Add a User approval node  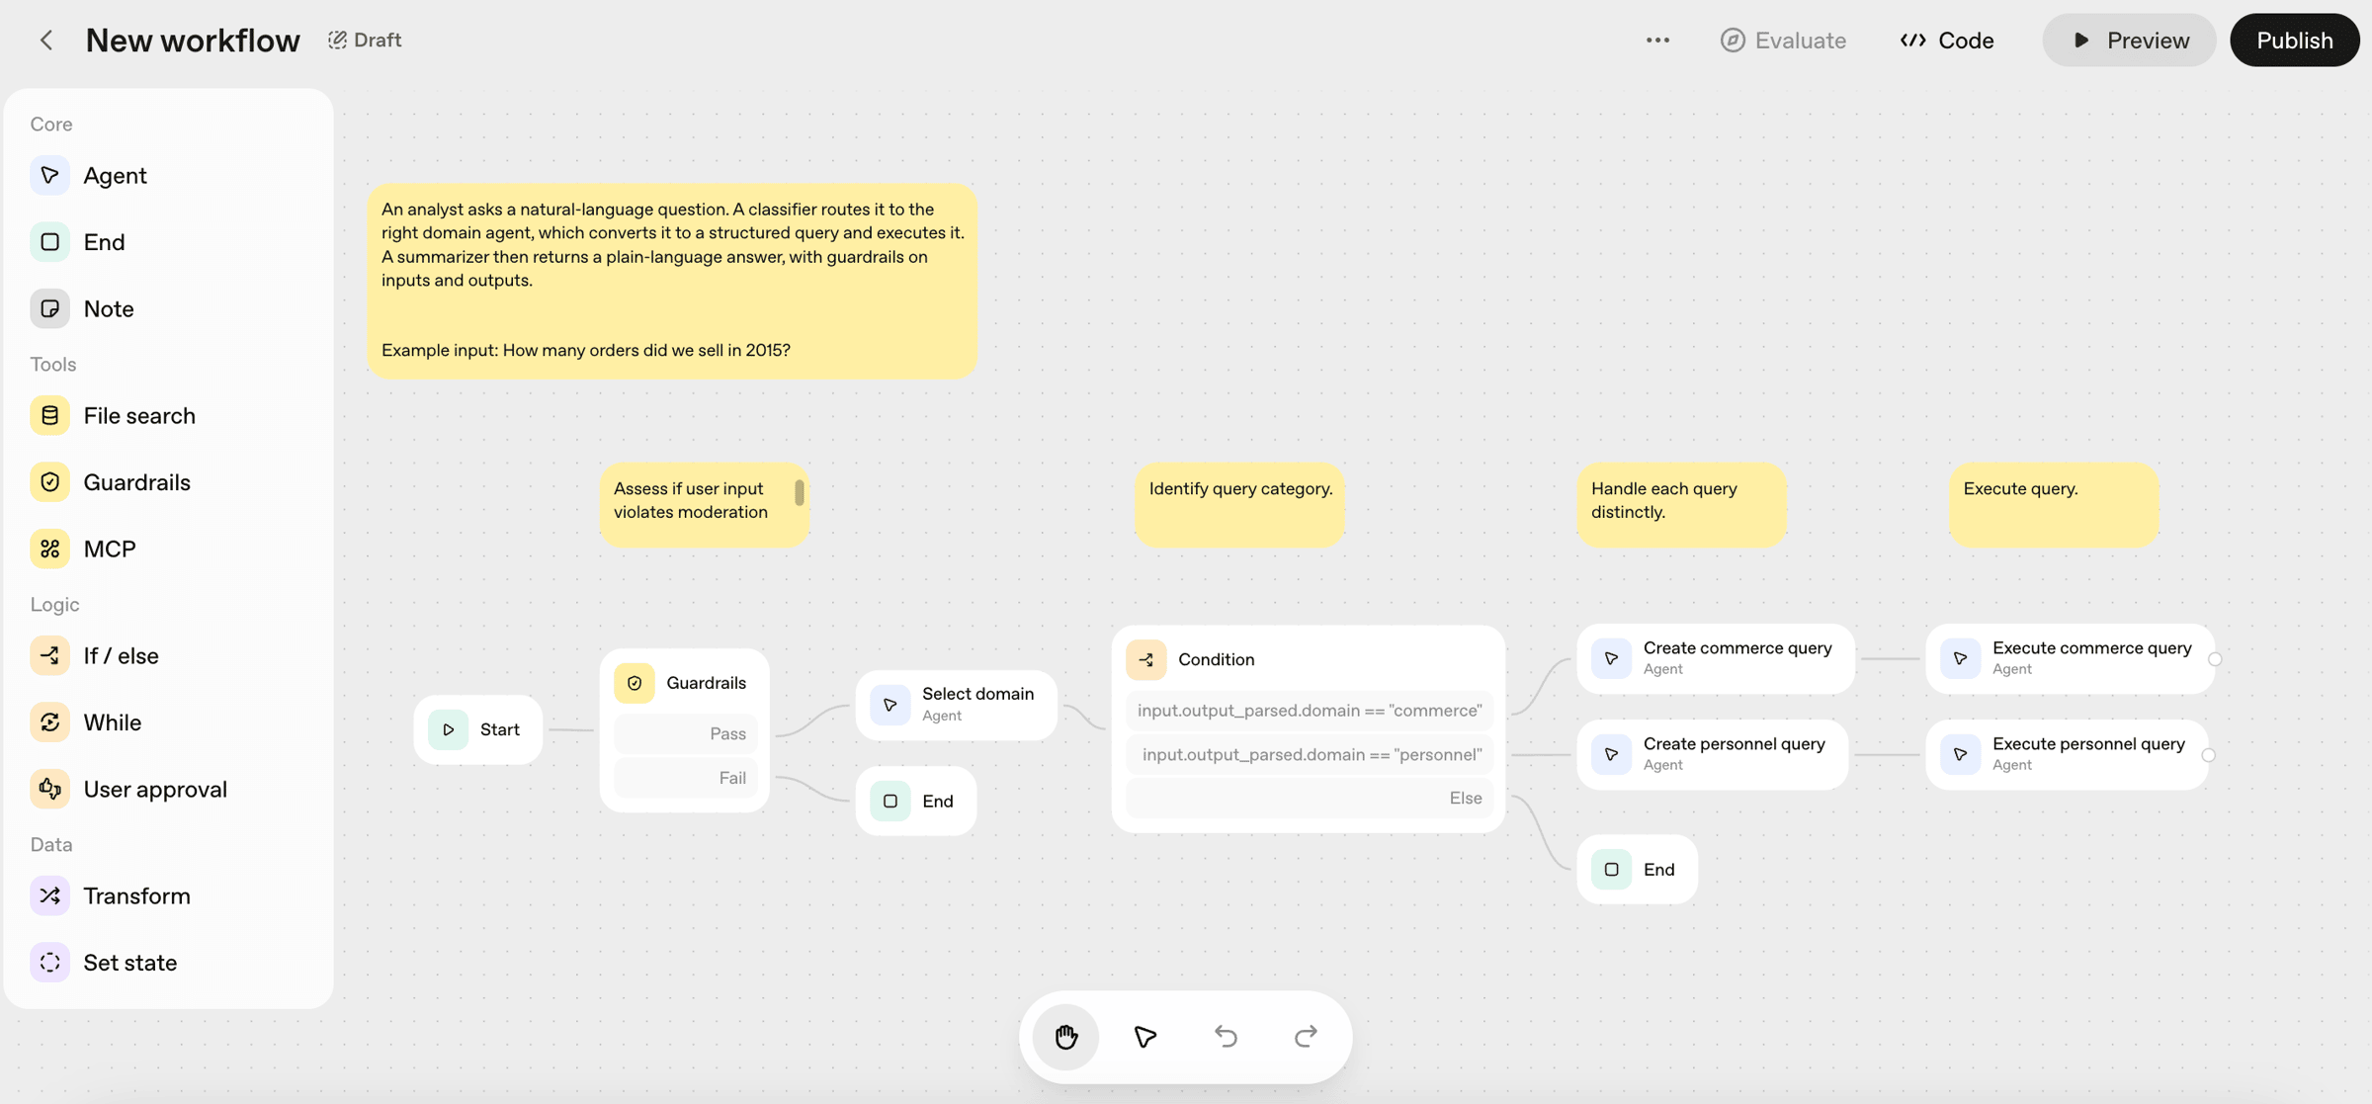tap(154, 789)
